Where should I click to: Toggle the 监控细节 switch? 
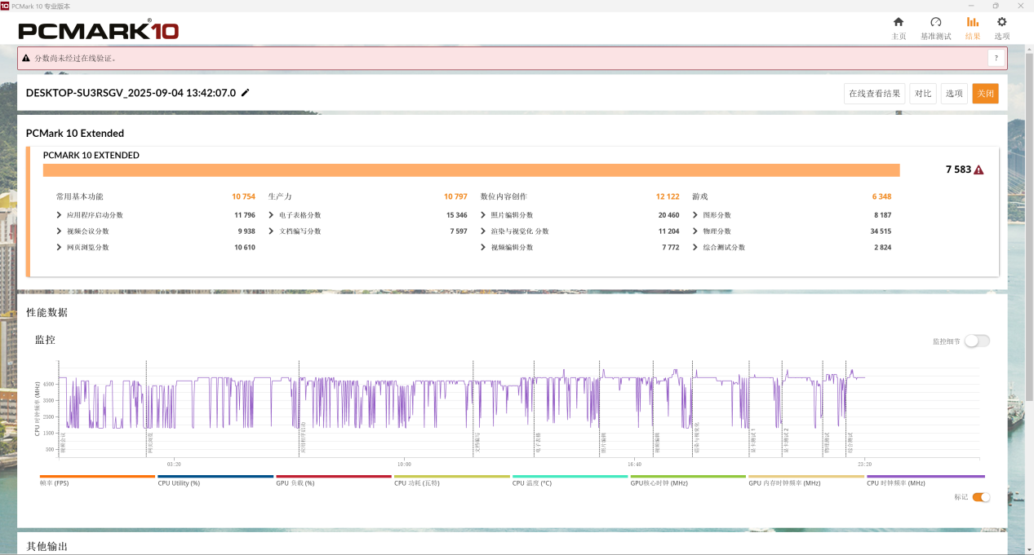pos(977,341)
